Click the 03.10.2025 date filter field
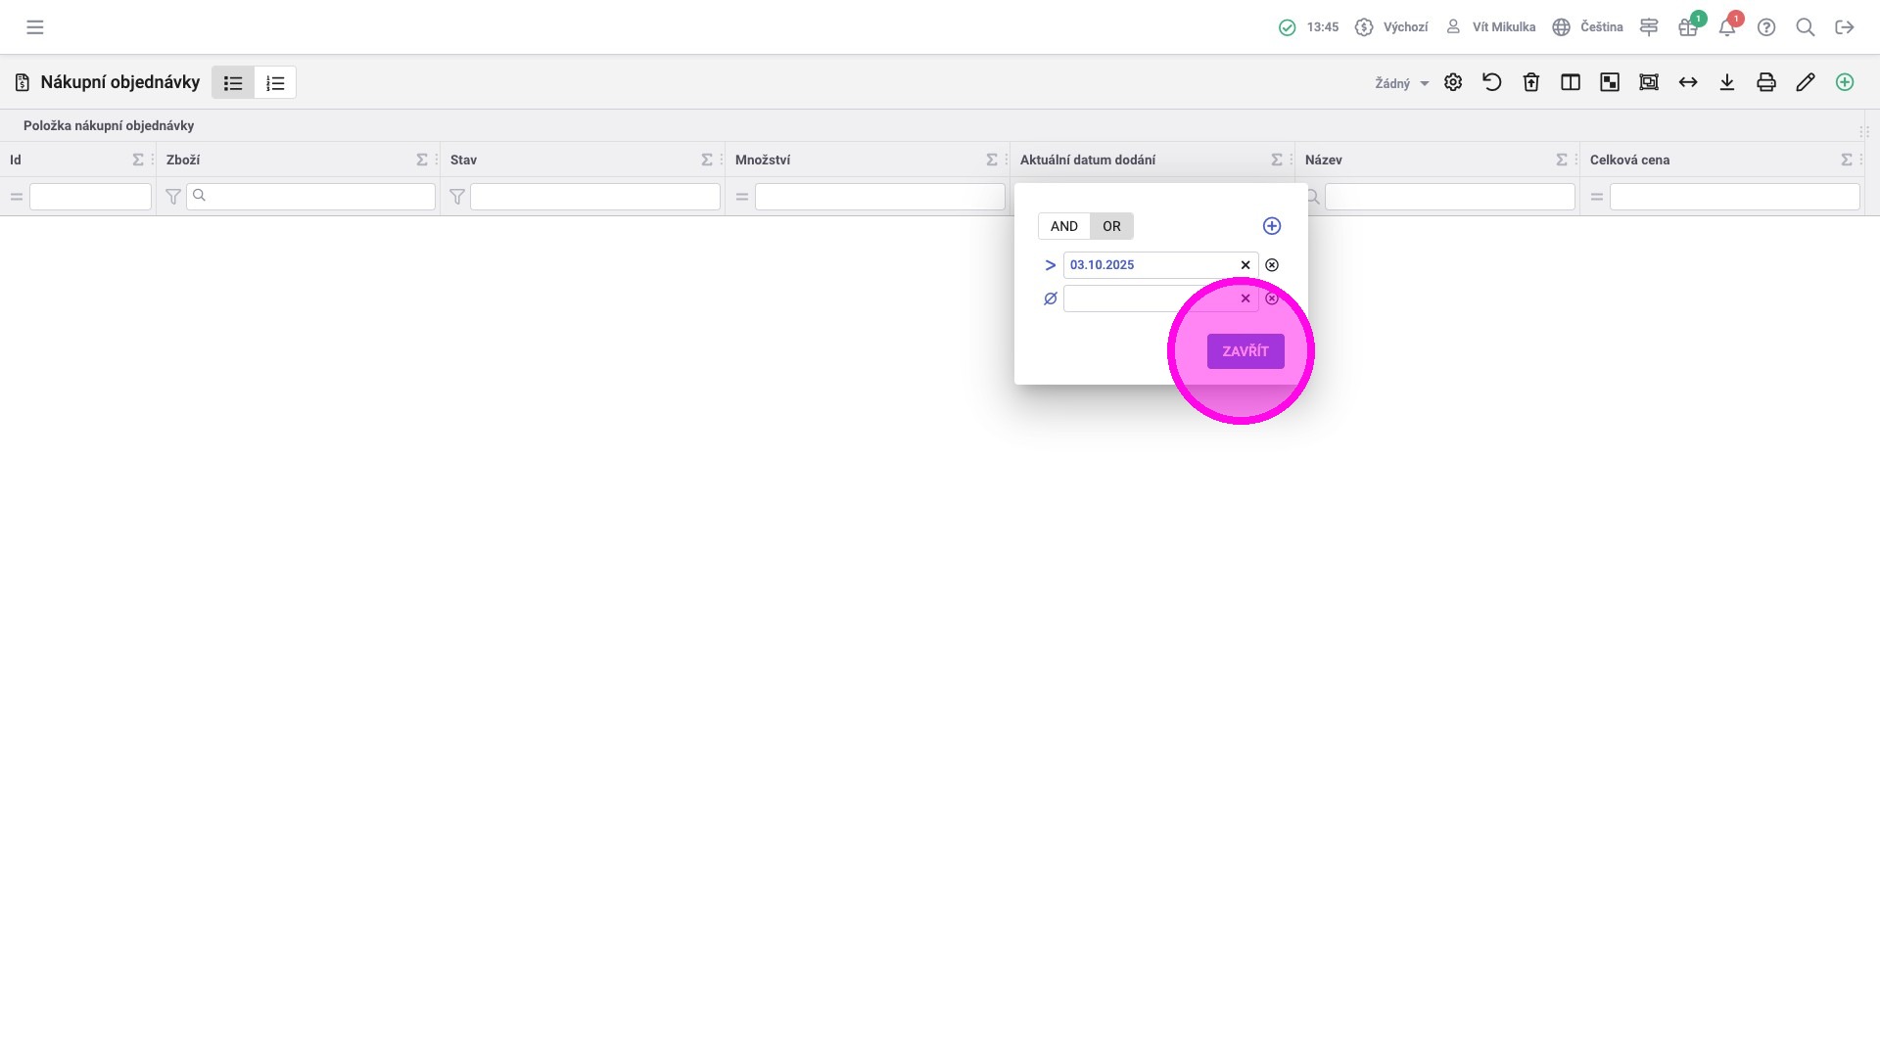Screen dimensions: 1880x1057 (x=1146, y=265)
